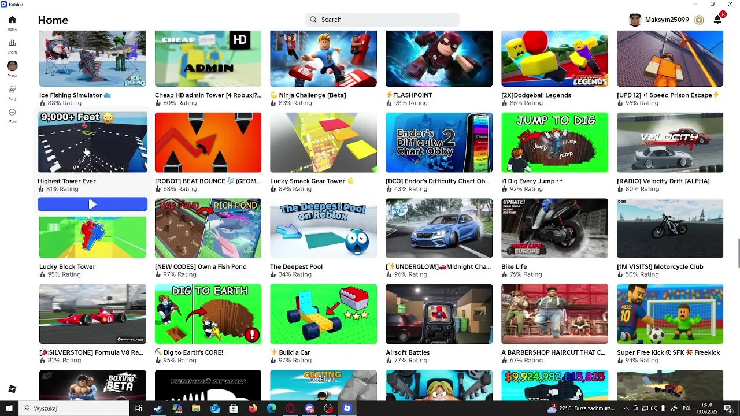
Task: Open Outlook from the taskbar
Action: pyautogui.click(x=215, y=408)
